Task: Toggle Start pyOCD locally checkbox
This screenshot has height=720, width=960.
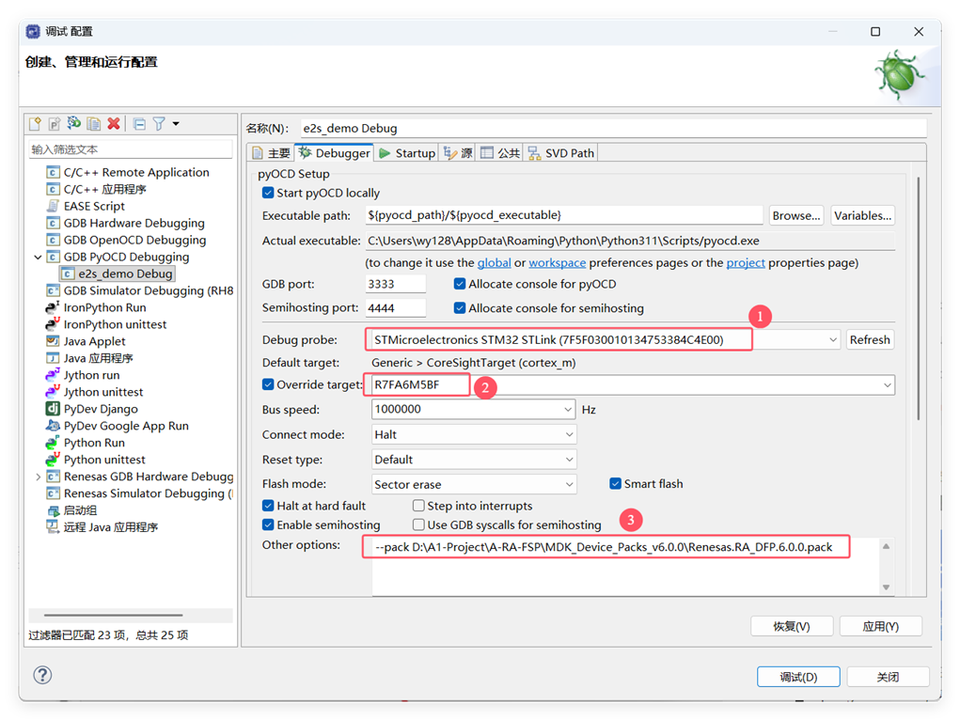Action: tap(268, 193)
